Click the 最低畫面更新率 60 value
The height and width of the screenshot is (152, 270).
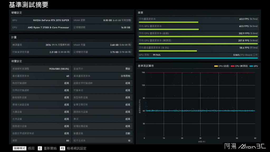pos(68,76)
